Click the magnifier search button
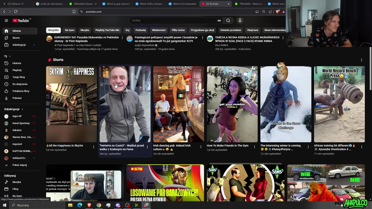The image size is (372, 209). [x=228, y=20]
